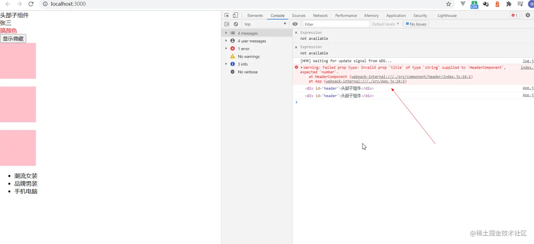Viewport: 534px width, 244px height.
Task: Click the third pink square
Action: (18, 148)
